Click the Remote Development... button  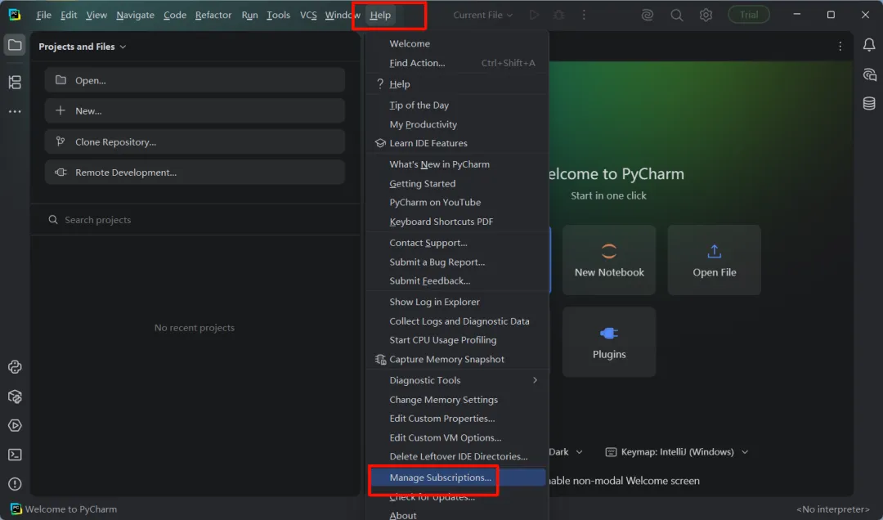[x=195, y=173]
